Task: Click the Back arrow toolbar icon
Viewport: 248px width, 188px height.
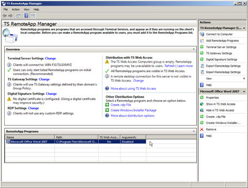Action: (x=5, y=15)
